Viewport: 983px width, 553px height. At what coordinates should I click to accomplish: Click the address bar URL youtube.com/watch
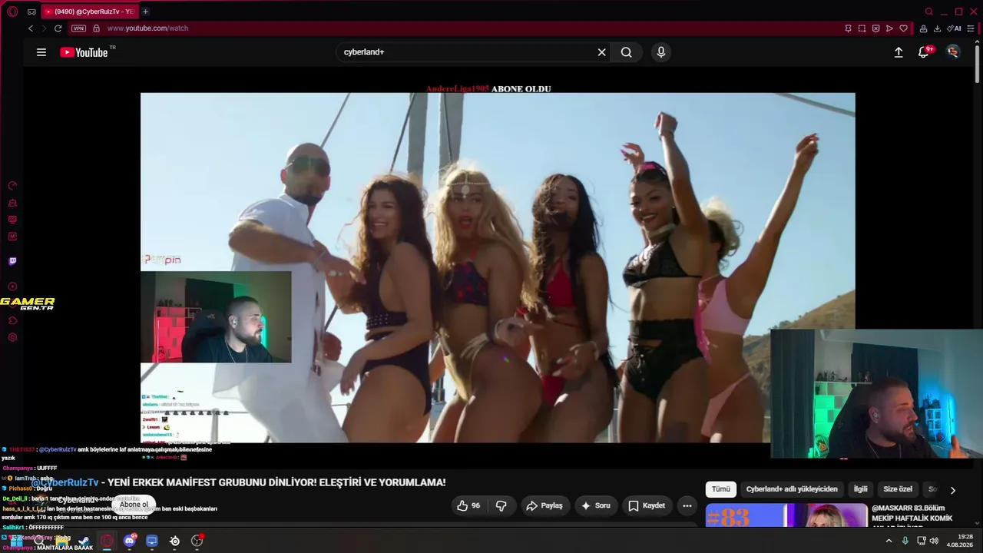pyautogui.click(x=147, y=28)
